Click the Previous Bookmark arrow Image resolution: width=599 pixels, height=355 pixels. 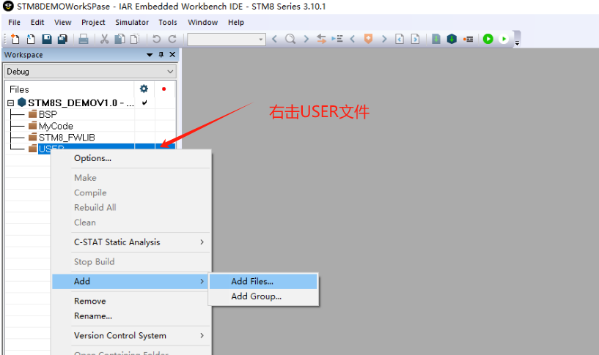[x=353, y=39]
